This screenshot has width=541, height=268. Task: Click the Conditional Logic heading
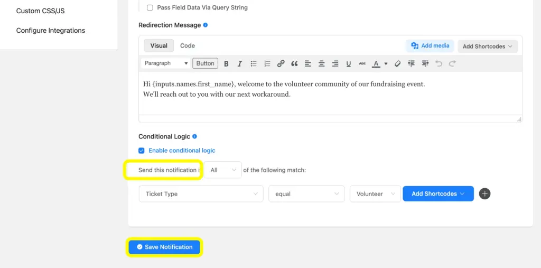point(164,136)
